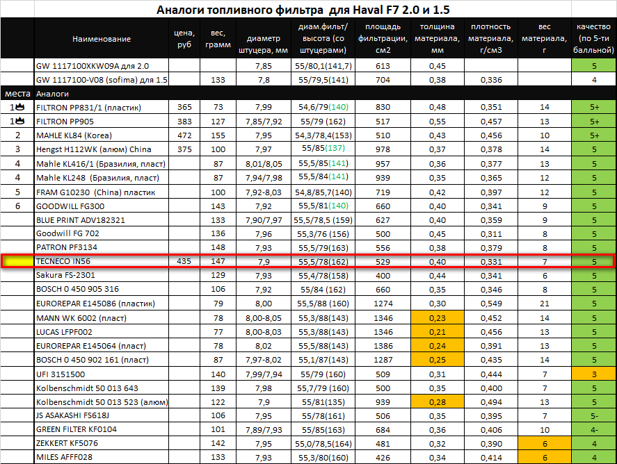617x464 pixels.
Task: Click the 'диам.фильт/высота (со штуцерами)' header
Action: point(323,38)
